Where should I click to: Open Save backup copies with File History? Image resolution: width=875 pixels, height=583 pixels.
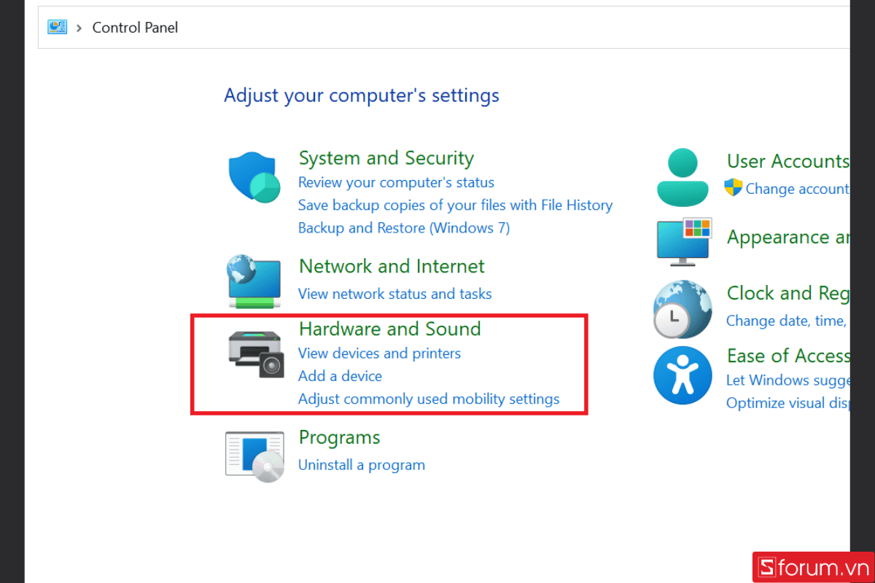point(455,206)
